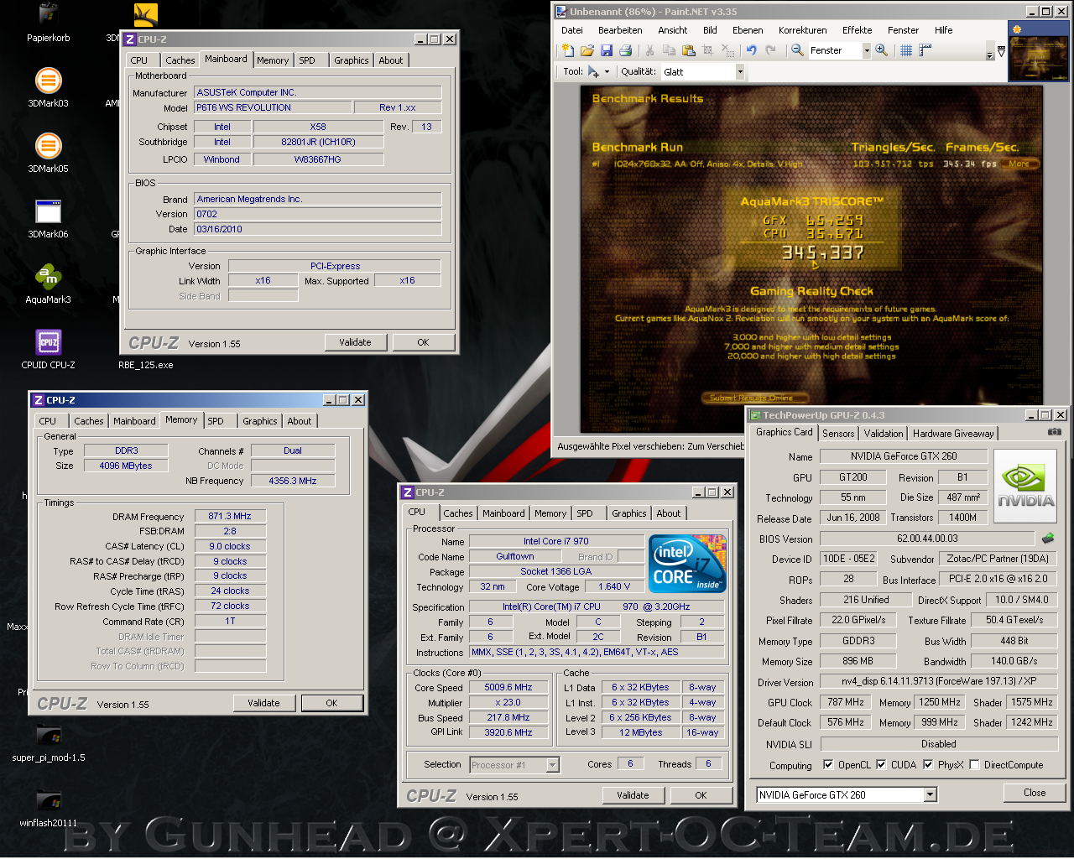Click the GPU-Z screenshot camera icon
Viewport: 1074px width, 859px height.
coord(1054,432)
